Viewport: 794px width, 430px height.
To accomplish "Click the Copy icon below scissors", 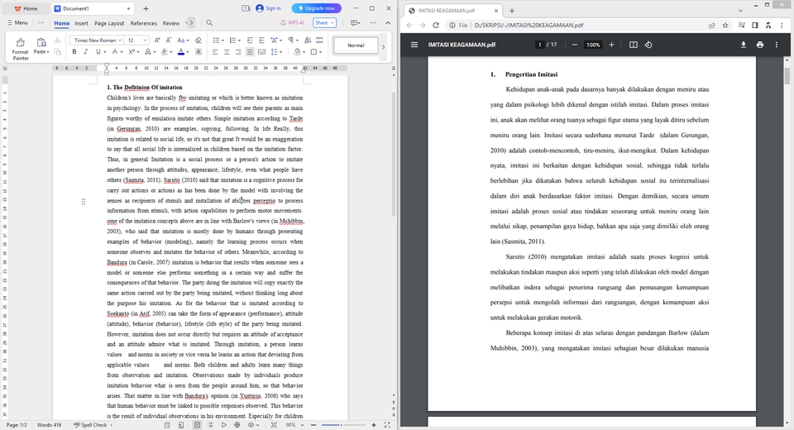I will click(x=57, y=51).
